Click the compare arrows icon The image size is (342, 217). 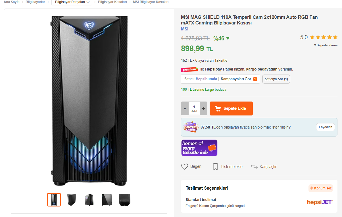[x=254, y=167]
